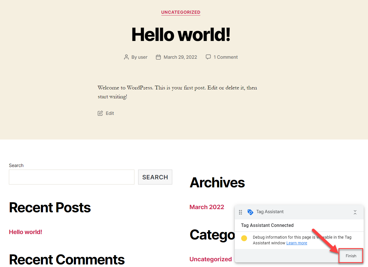Open Hello world! under Recent Posts
The width and height of the screenshot is (368, 267).
click(x=26, y=232)
